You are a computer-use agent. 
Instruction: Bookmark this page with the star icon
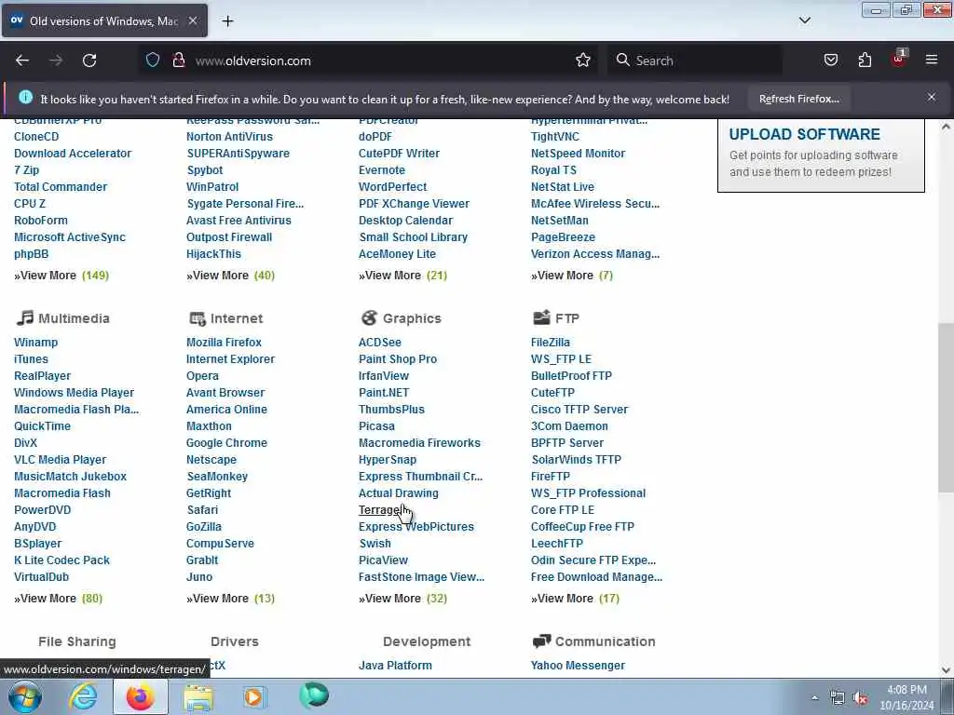click(583, 61)
